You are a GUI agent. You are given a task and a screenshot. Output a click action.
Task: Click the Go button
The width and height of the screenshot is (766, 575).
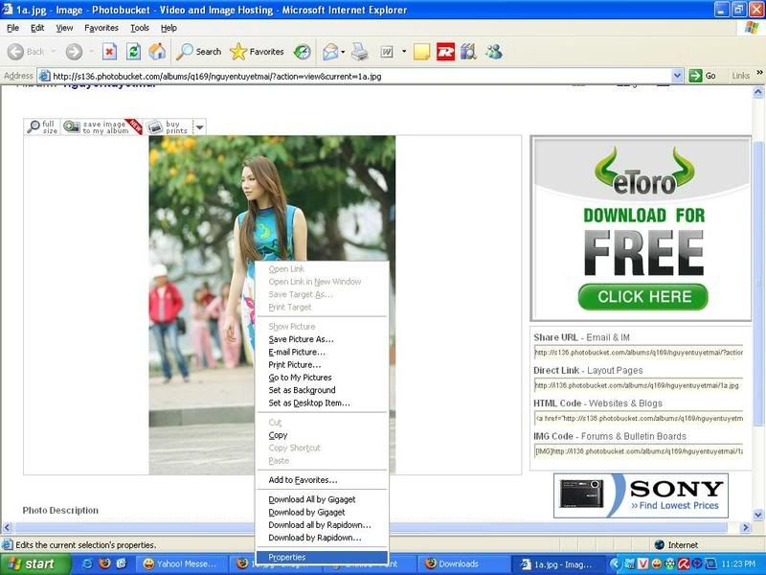[x=703, y=76]
